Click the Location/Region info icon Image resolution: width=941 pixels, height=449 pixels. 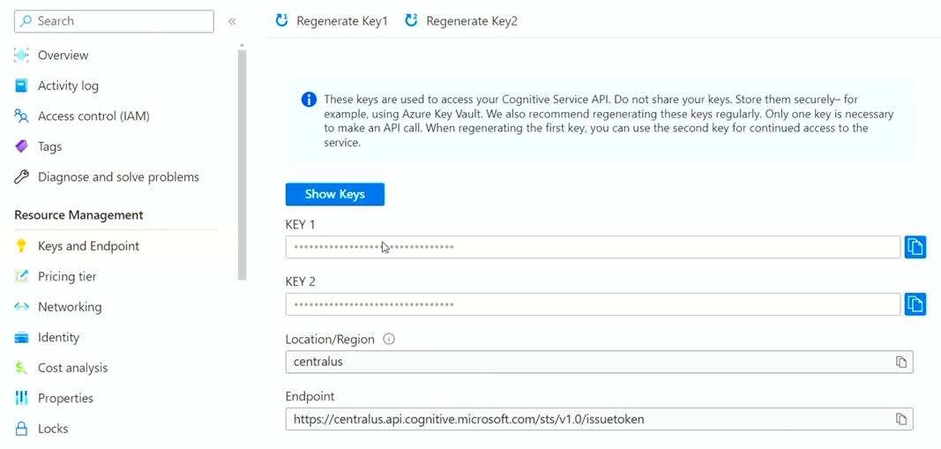pos(389,339)
